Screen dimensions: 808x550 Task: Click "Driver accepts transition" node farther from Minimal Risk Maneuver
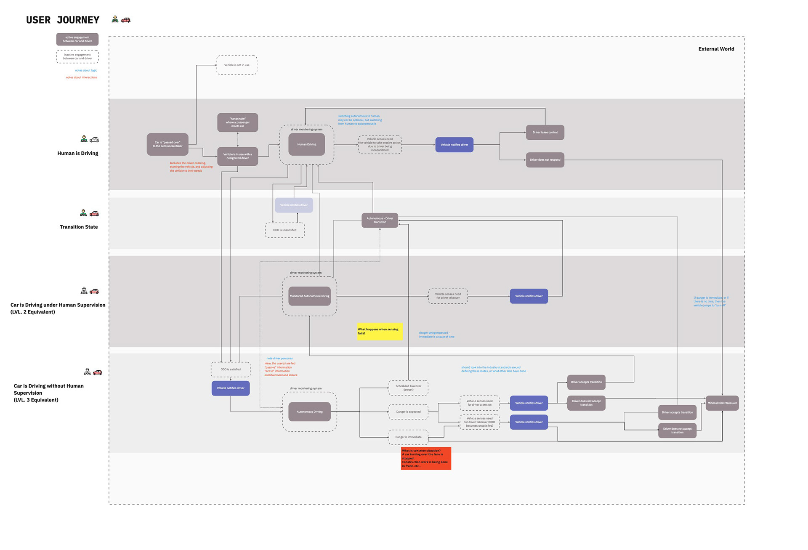pos(587,382)
